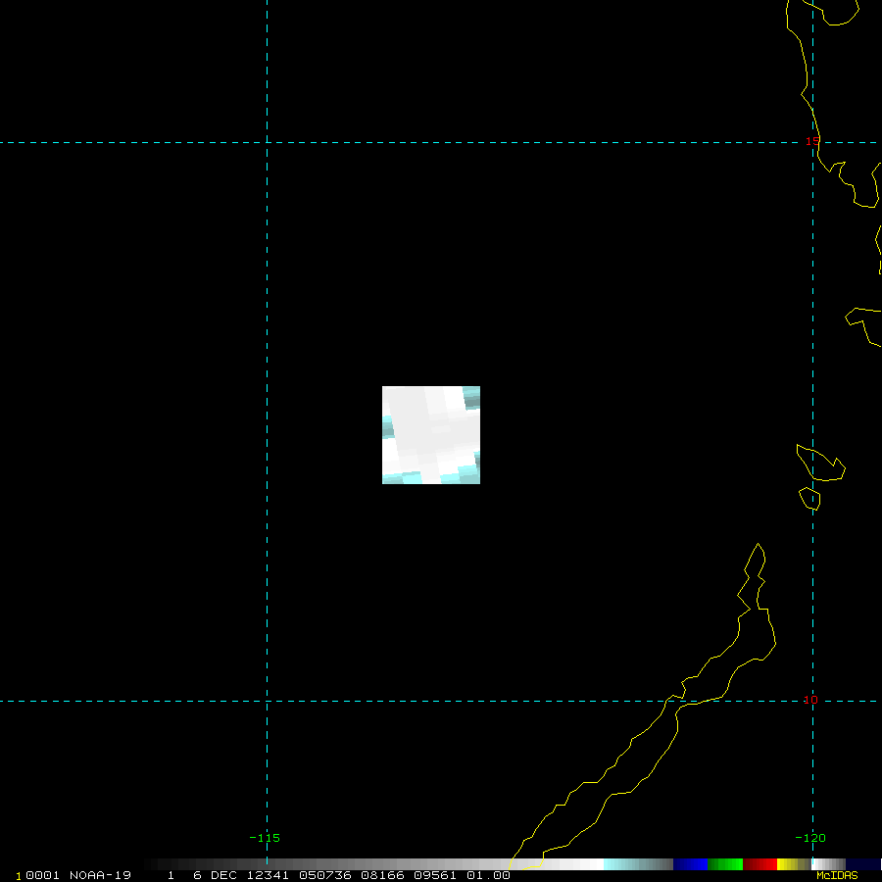Click the red 15 latitude label

click(811, 141)
